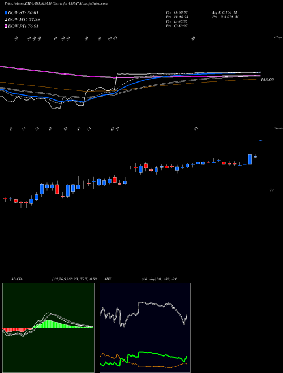283x373 pixels.
Task: Click the ADX values '(14 day) 30, +38, -21'
Action: pyautogui.click(x=159, y=279)
